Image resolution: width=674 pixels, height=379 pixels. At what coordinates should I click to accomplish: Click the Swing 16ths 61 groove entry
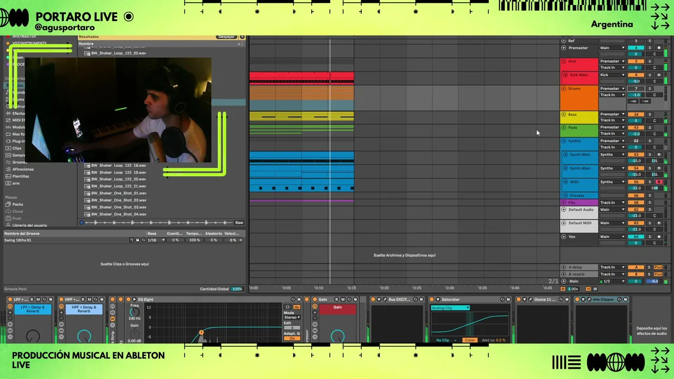click(x=18, y=240)
